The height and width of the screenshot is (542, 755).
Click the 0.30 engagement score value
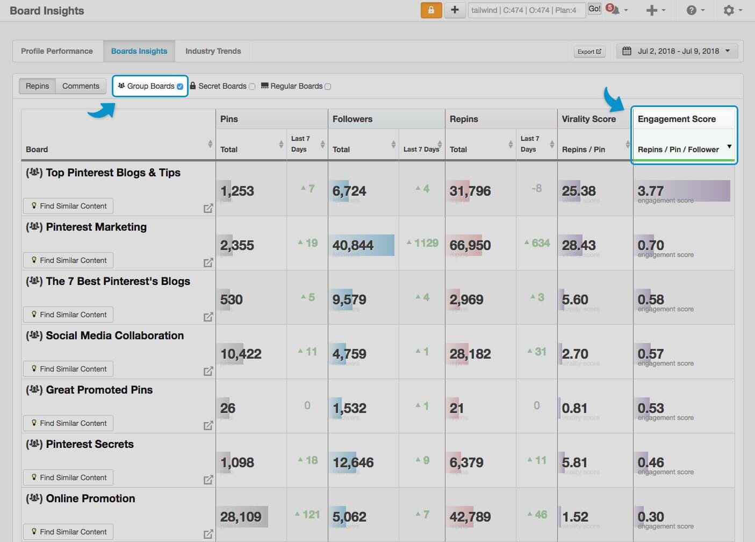pos(651,517)
